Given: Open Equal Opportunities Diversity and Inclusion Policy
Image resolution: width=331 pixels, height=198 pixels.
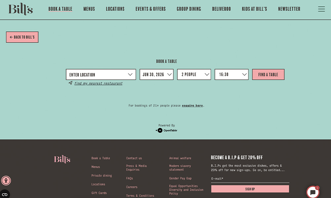Looking at the screenshot, I should pyautogui.click(x=186, y=190).
